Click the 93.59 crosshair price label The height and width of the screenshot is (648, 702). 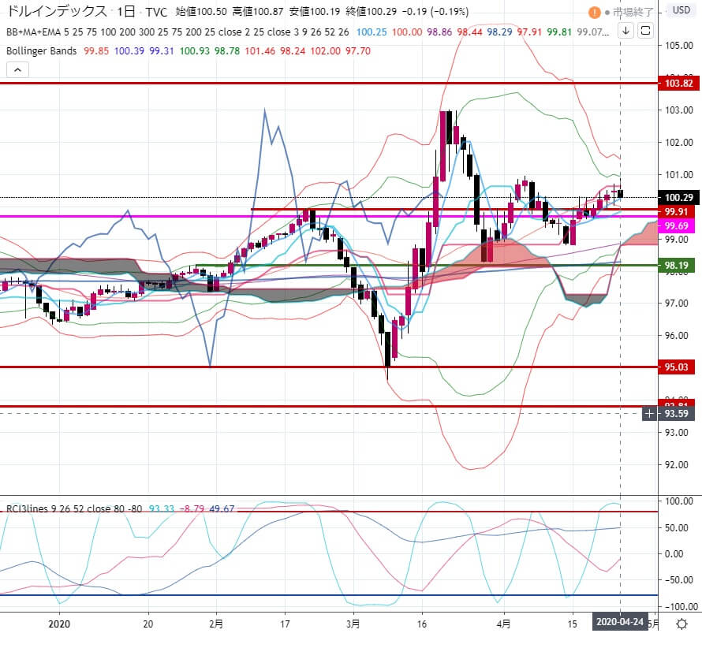(676, 413)
